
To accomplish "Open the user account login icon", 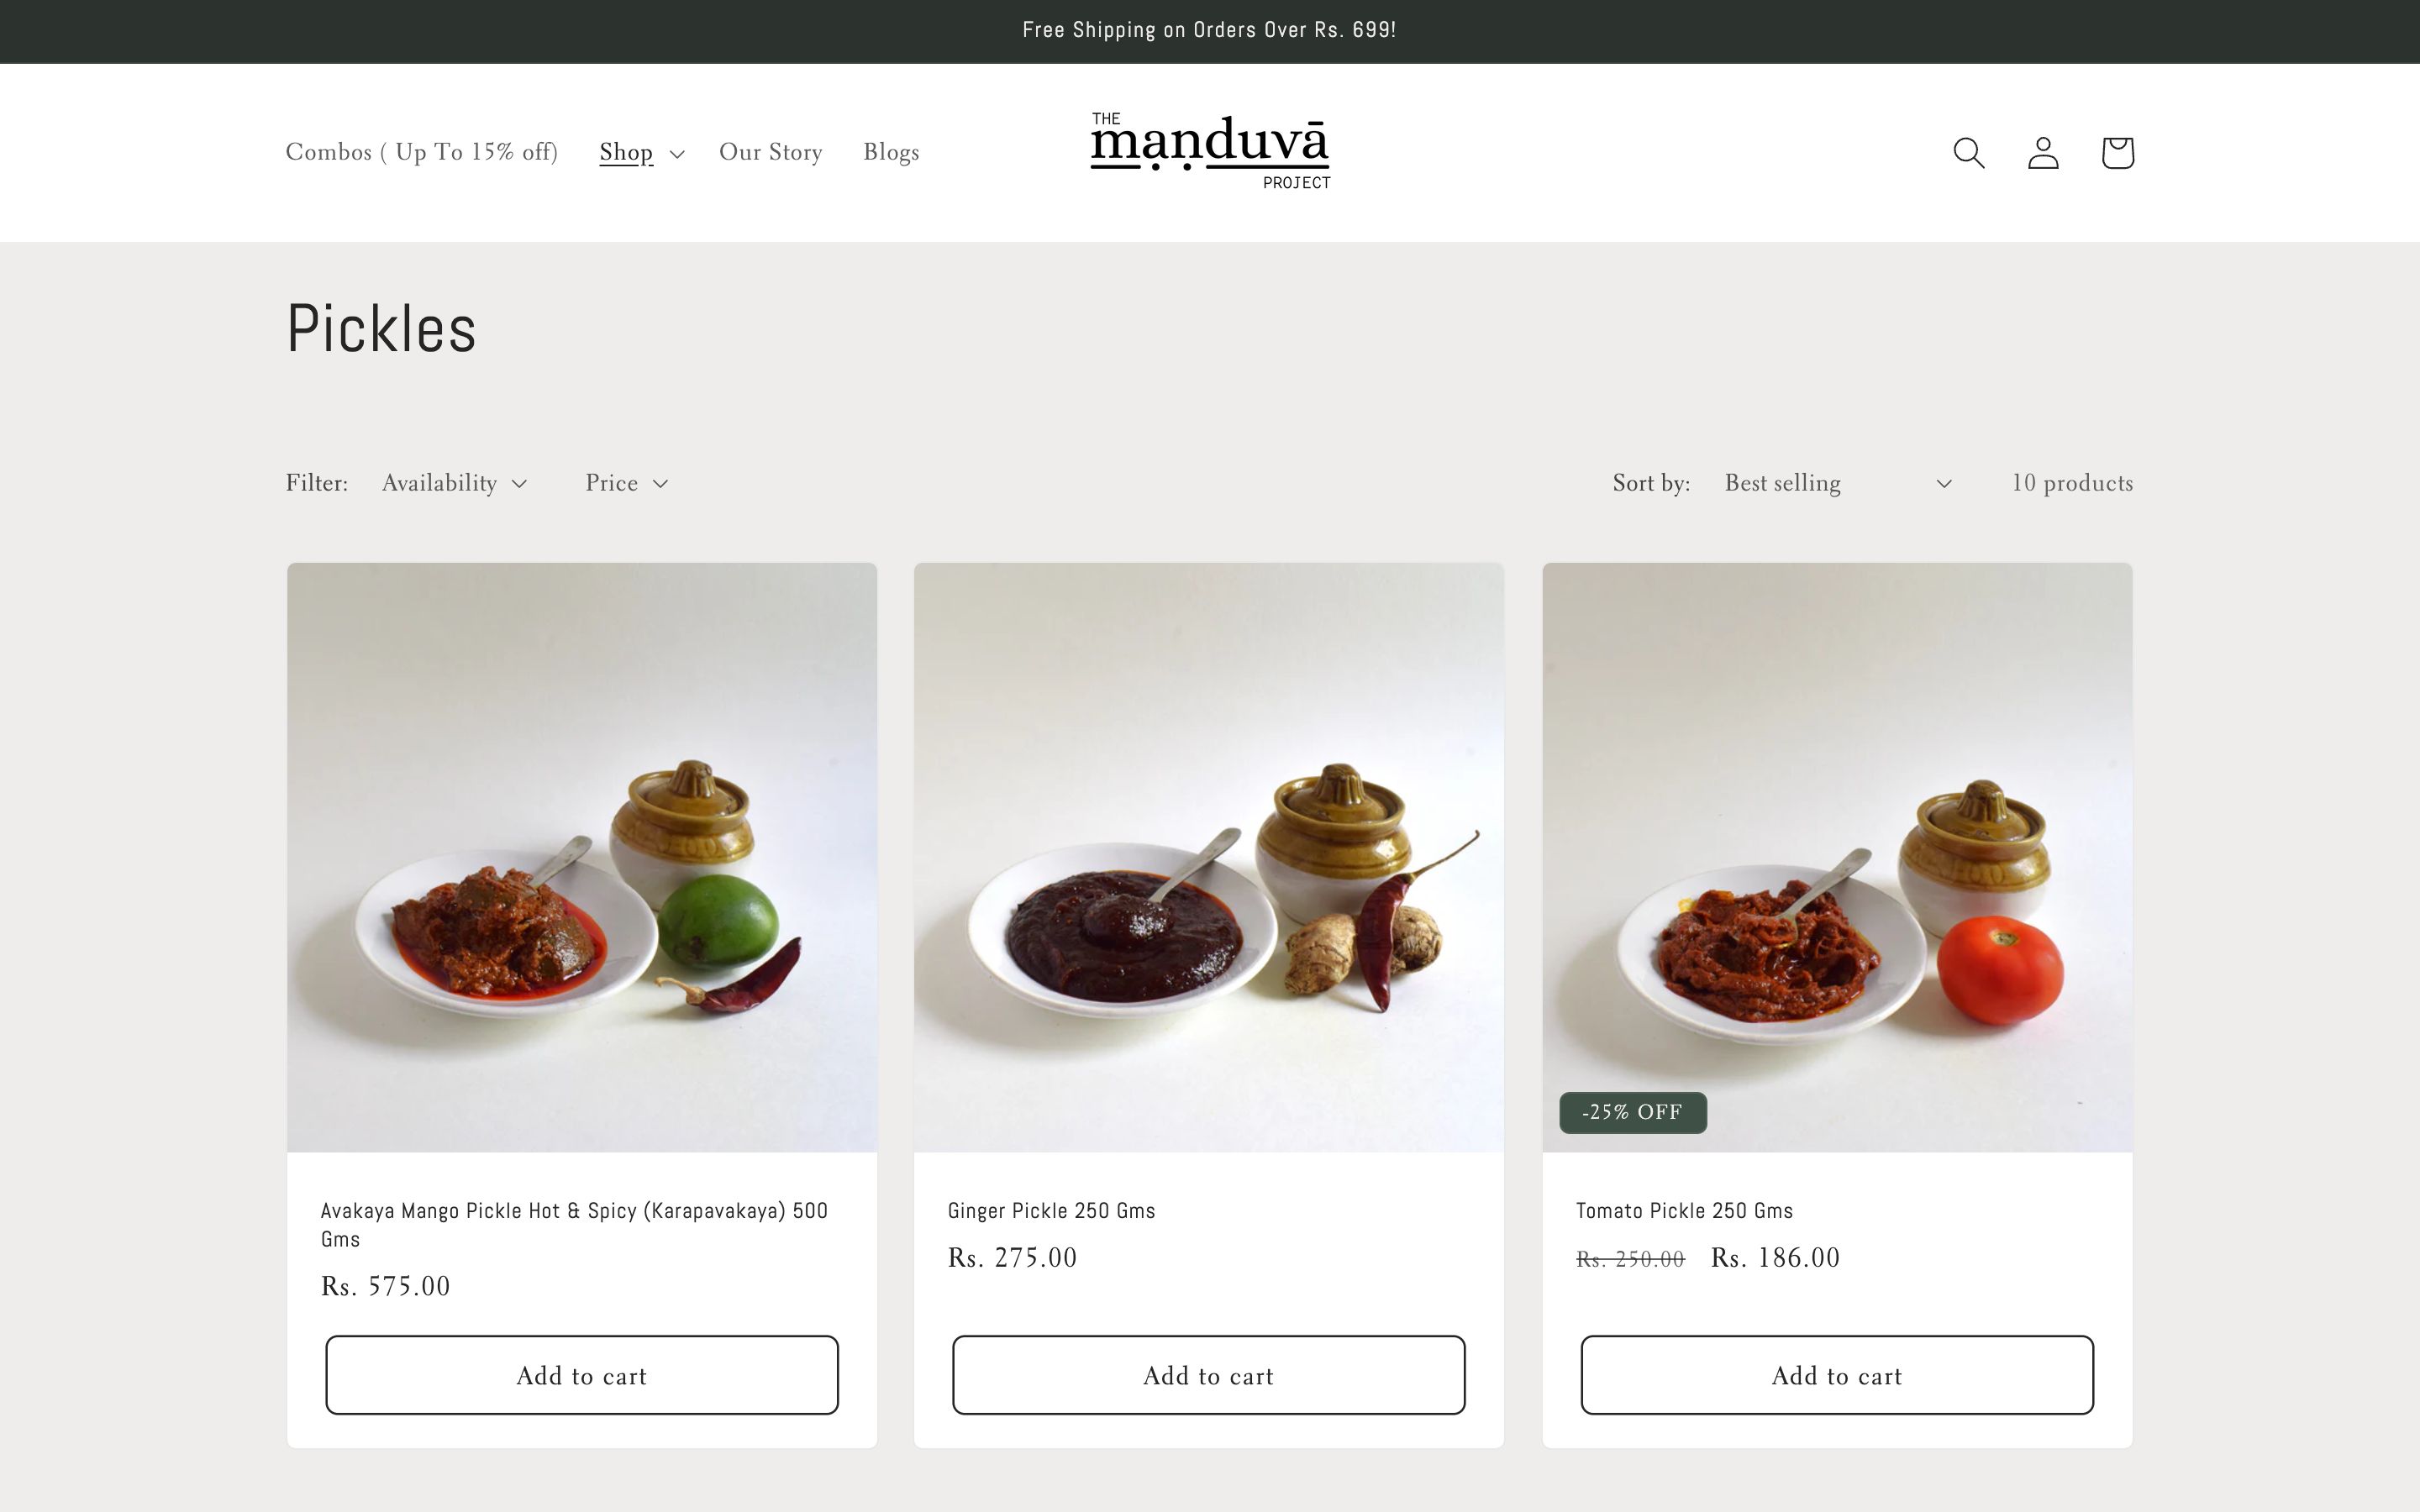I will point(2042,151).
